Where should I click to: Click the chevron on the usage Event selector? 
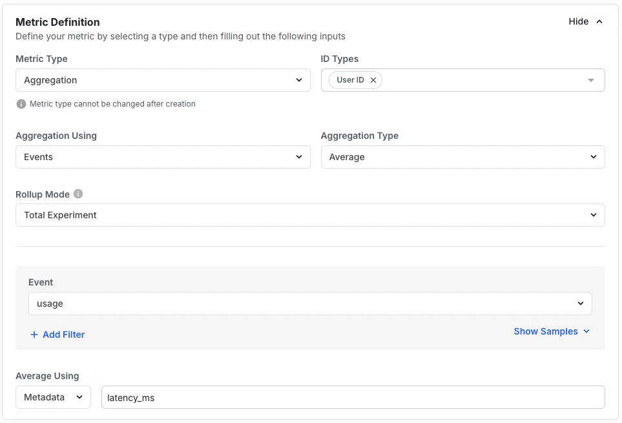click(x=579, y=304)
